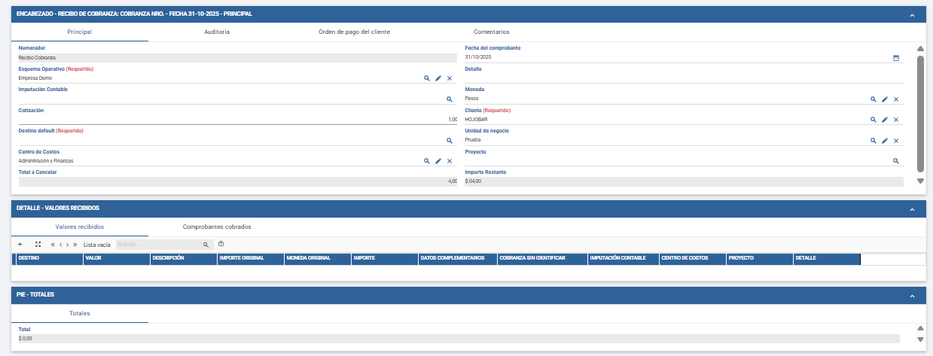Collapse the Encabezado section
Image resolution: width=933 pixels, height=356 pixels.
click(912, 15)
